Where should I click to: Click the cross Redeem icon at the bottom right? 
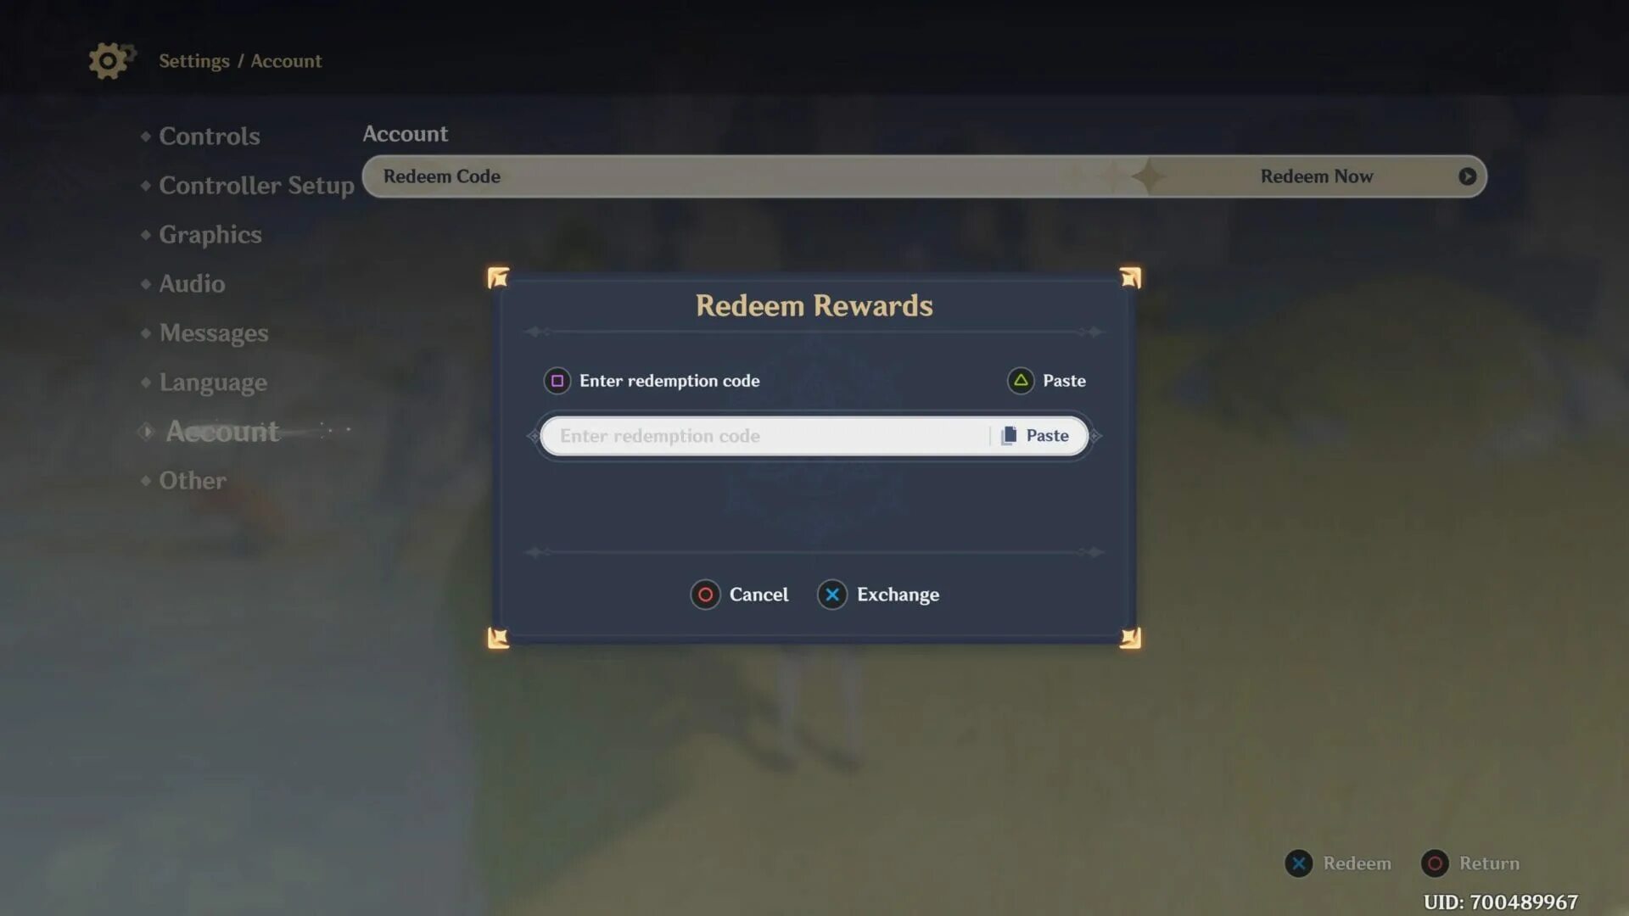(1298, 863)
